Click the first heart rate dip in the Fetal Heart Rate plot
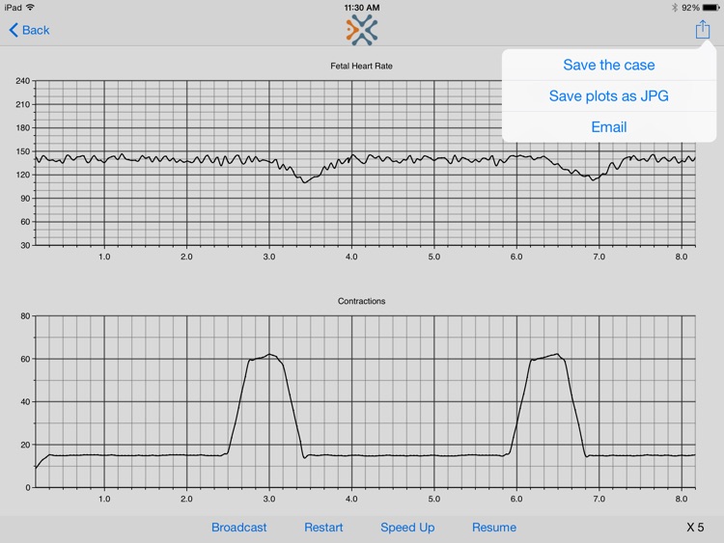 [x=304, y=181]
